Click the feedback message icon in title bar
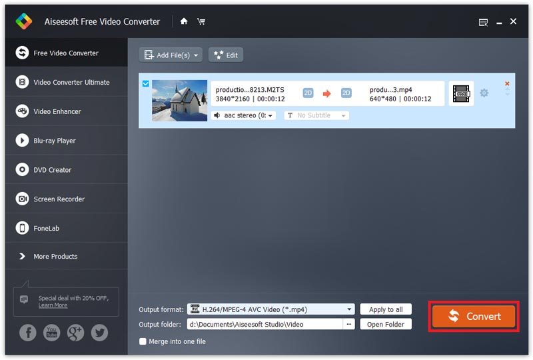This screenshot has height=360, width=533. pos(483,22)
